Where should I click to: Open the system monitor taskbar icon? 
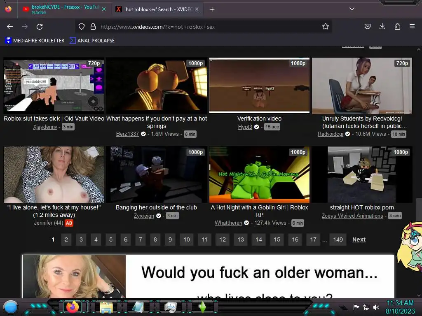170,307
